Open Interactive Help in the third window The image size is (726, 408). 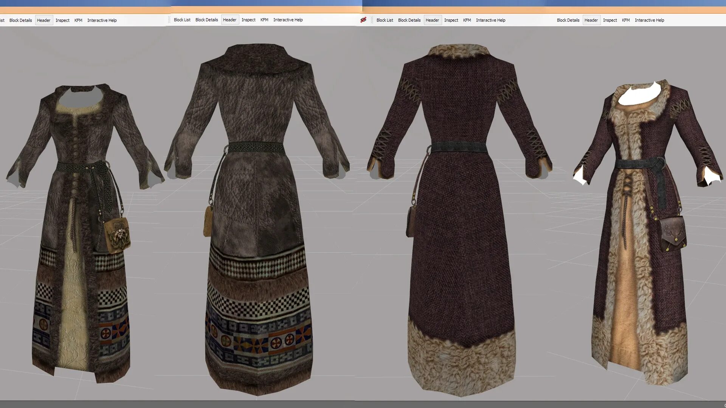coord(491,20)
